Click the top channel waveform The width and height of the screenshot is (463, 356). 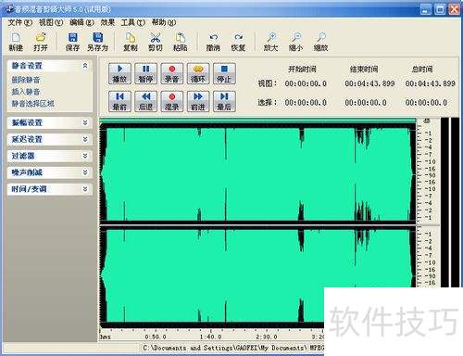(x=258, y=173)
